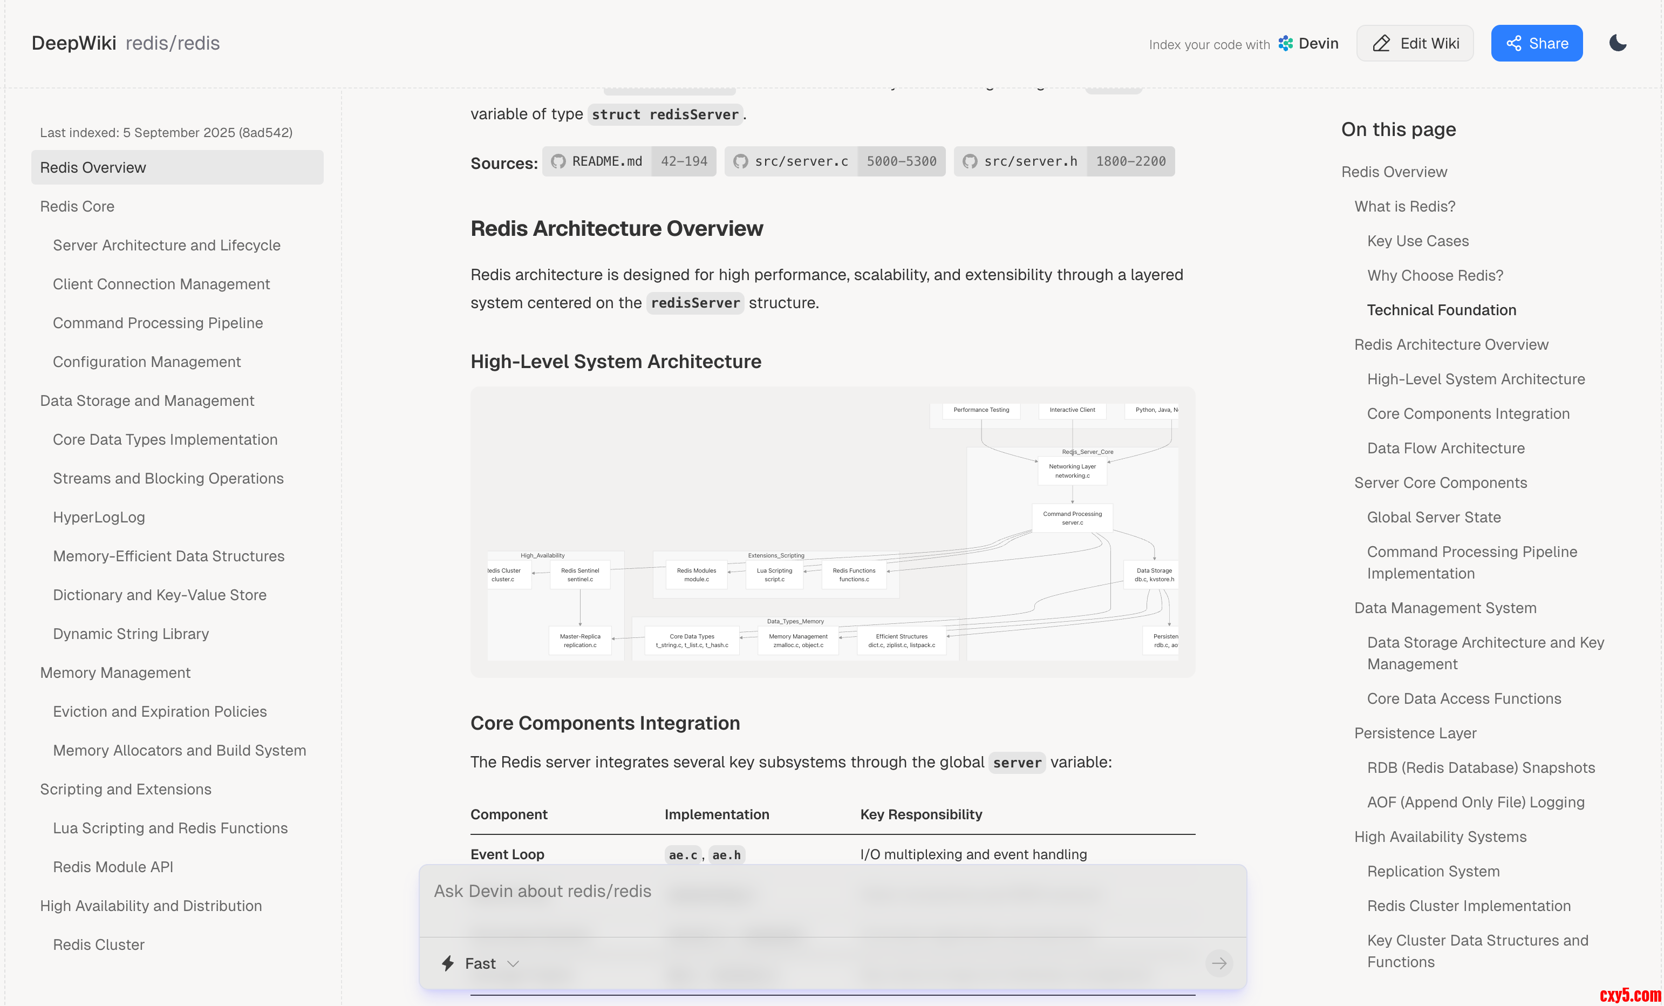Screen dimensions: 1664x1006
Task: Click the Edit Wiki pencil button
Action: 1415,43
